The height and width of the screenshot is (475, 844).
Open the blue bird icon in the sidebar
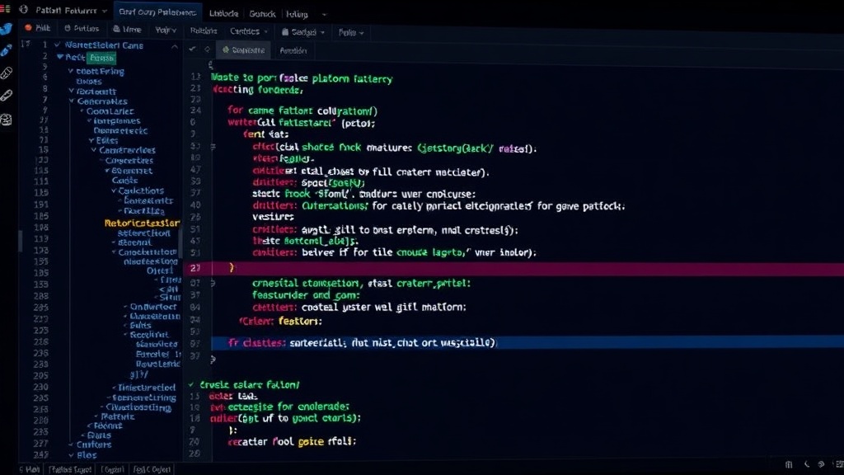click(6, 29)
